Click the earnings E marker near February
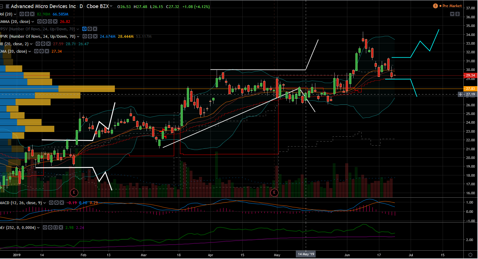This screenshot has width=478, height=259. (74, 193)
